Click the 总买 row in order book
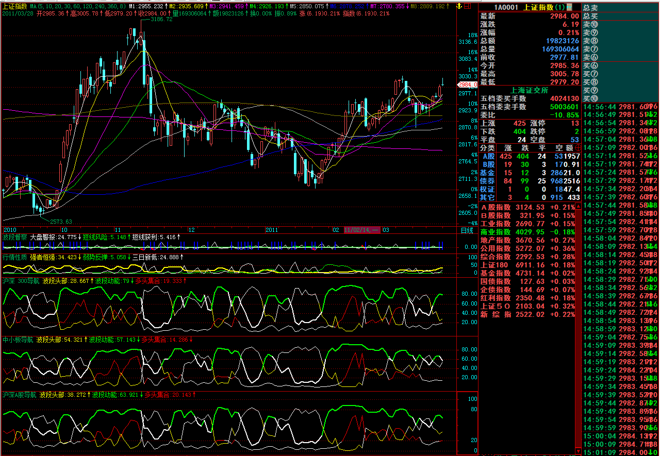This screenshot has width=660, height=456. tap(591, 16)
